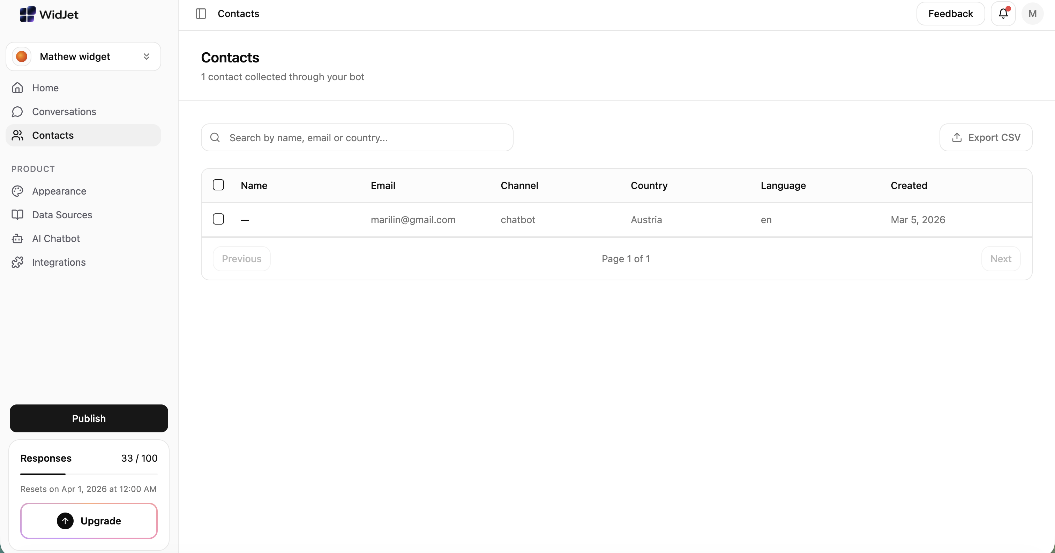1055x553 pixels.
Task: Click the WidJet logo
Action: 49,14
